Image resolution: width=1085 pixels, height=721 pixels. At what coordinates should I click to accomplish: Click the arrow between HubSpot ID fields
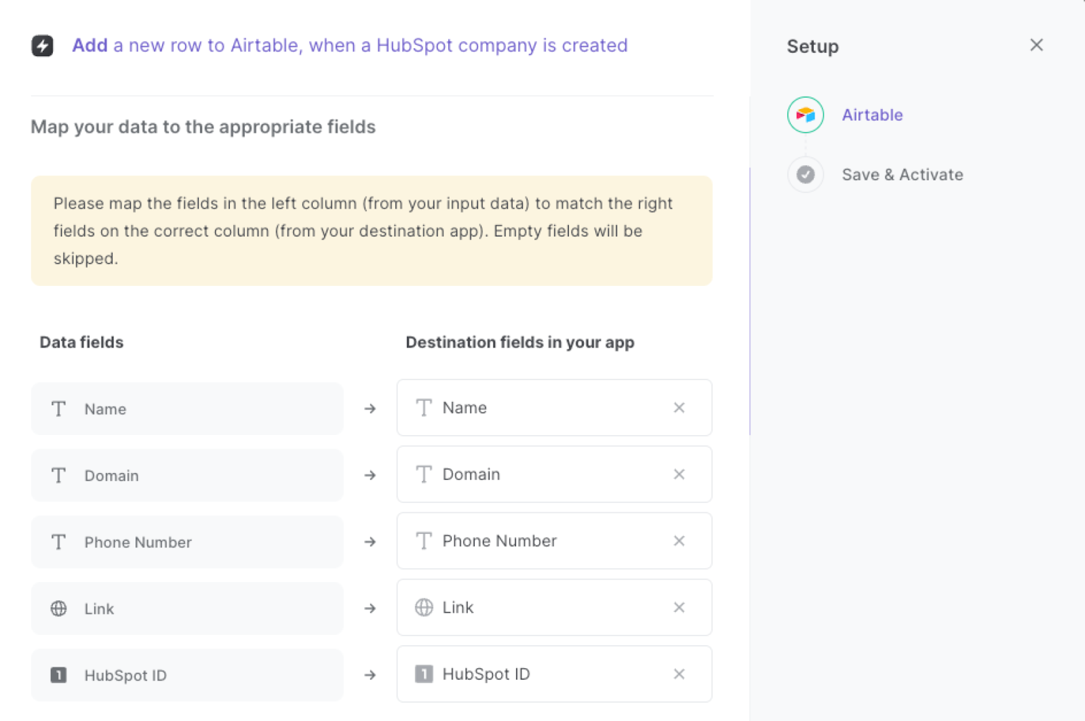[370, 676]
